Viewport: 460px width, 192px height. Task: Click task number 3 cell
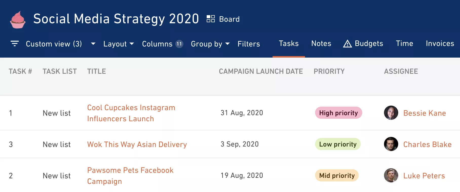[x=11, y=144]
